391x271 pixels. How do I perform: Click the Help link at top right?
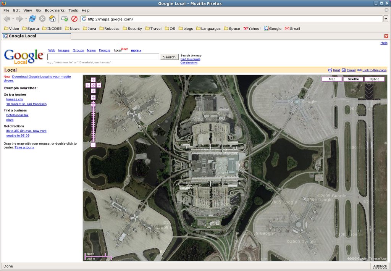(x=384, y=43)
